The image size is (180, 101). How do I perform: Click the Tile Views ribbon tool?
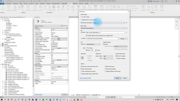(x=156, y=8)
